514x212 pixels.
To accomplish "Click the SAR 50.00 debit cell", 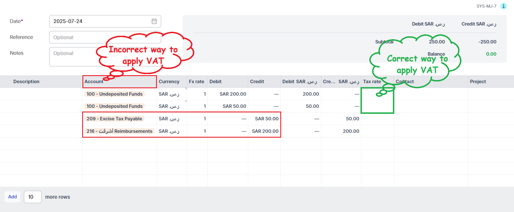I will coord(234,106).
